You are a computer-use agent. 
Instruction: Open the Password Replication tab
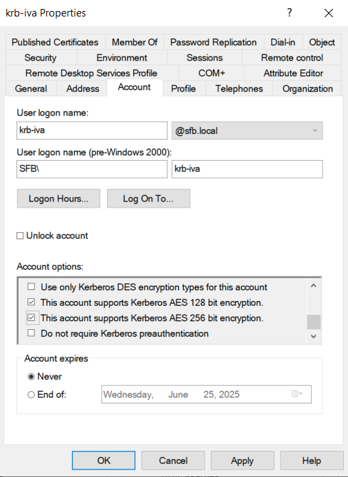pyautogui.click(x=213, y=42)
